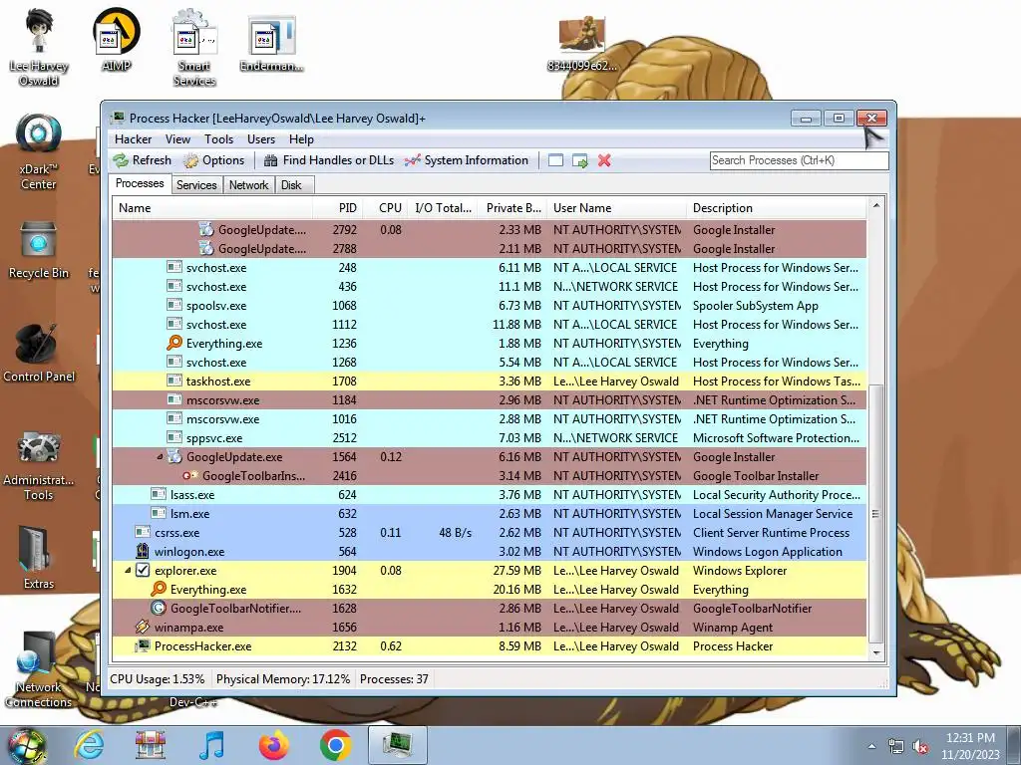Open the Help menu
1021x765 pixels.
click(301, 139)
